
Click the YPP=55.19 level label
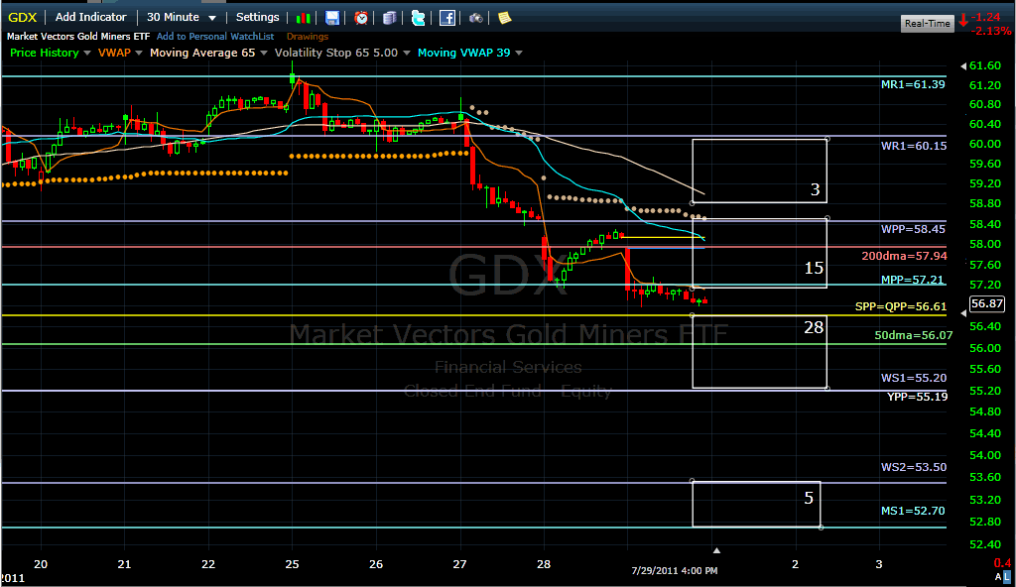coord(917,397)
